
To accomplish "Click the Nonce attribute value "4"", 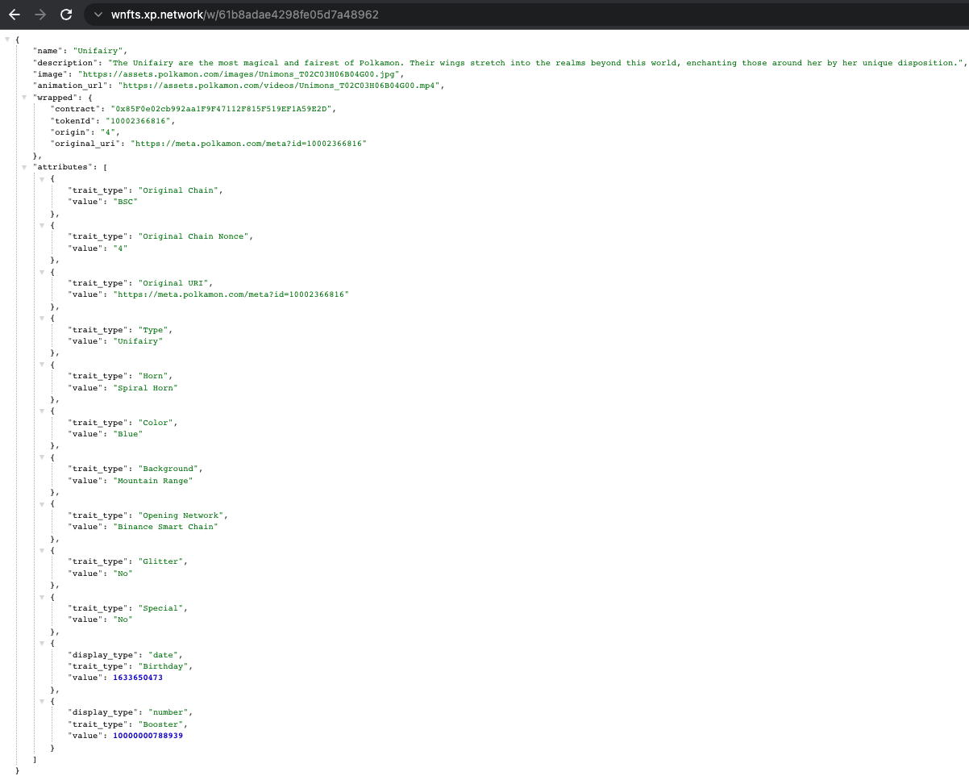I will [x=120, y=248].
